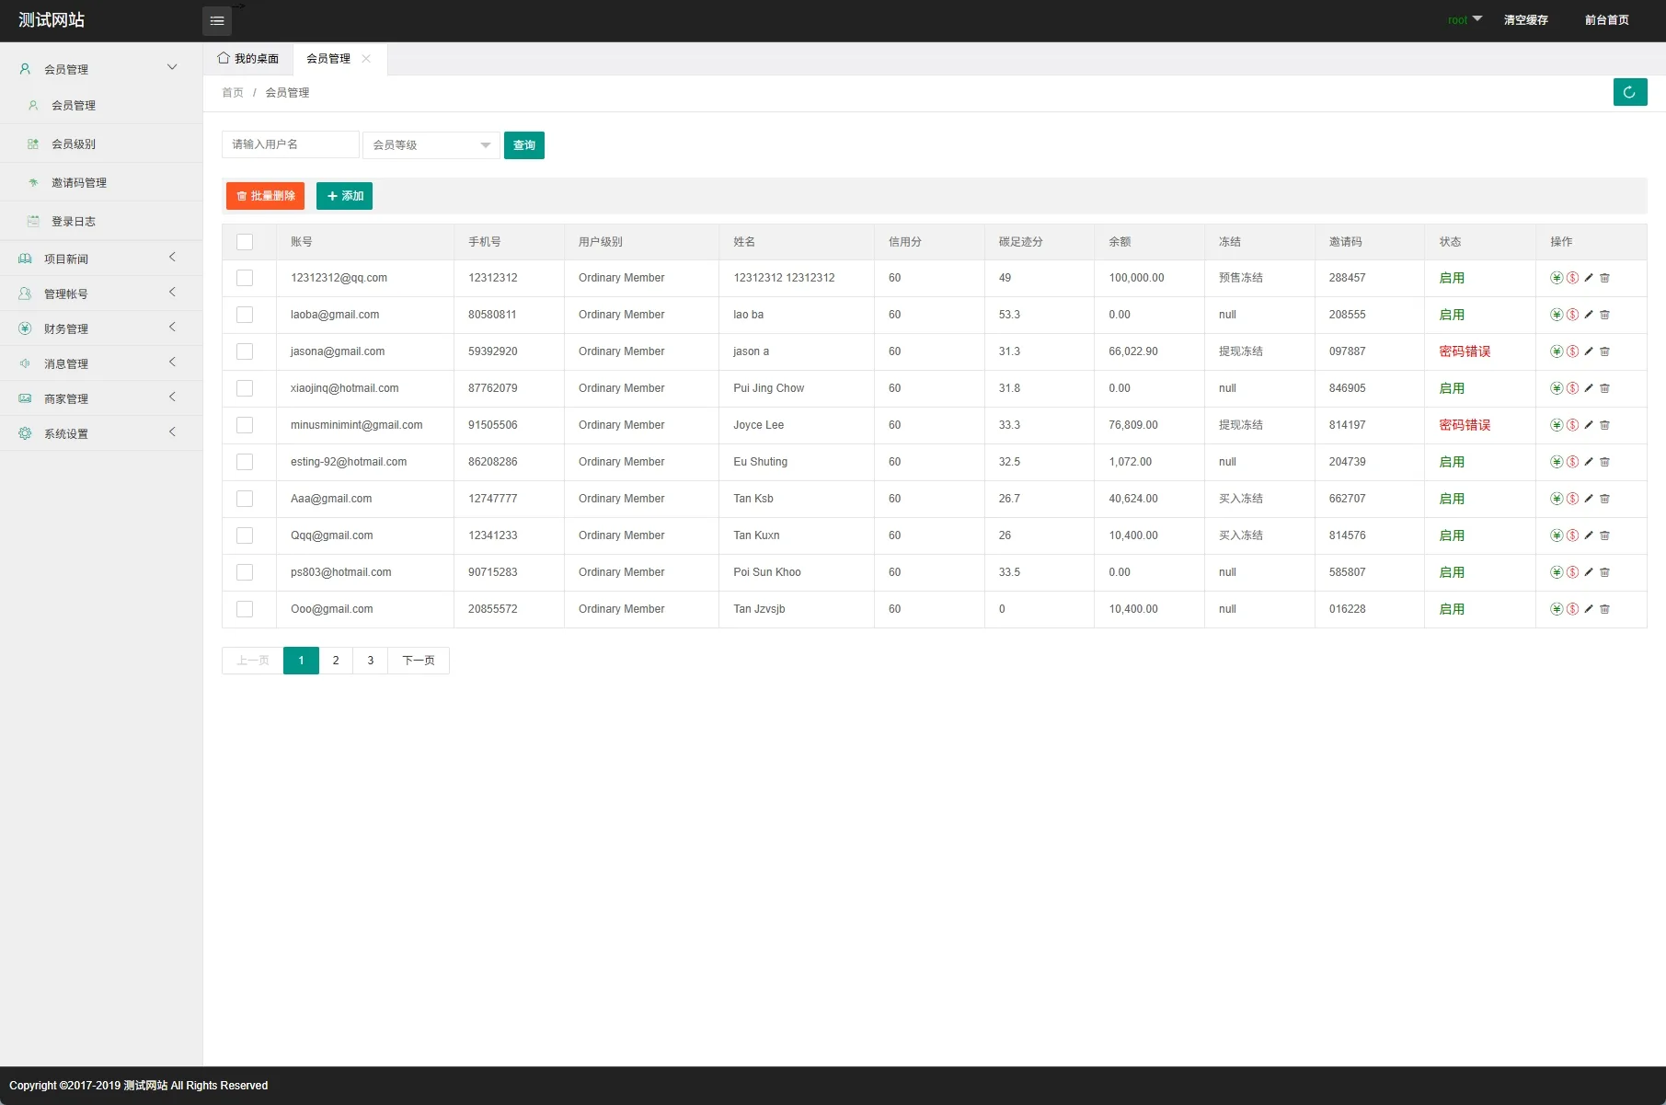Delete the Aaa@gmail.com row with trash icon
The image size is (1666, 1105).
pyautogui.click(x=1604, y=499)
